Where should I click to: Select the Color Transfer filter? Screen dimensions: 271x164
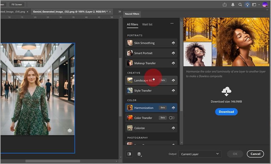(x=151, y=118)
